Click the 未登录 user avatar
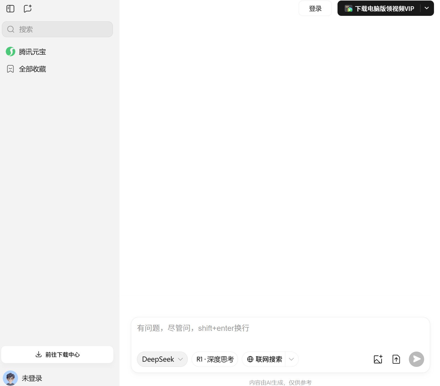The width and height of the screenshot is (440, 386). pos(10,378)
